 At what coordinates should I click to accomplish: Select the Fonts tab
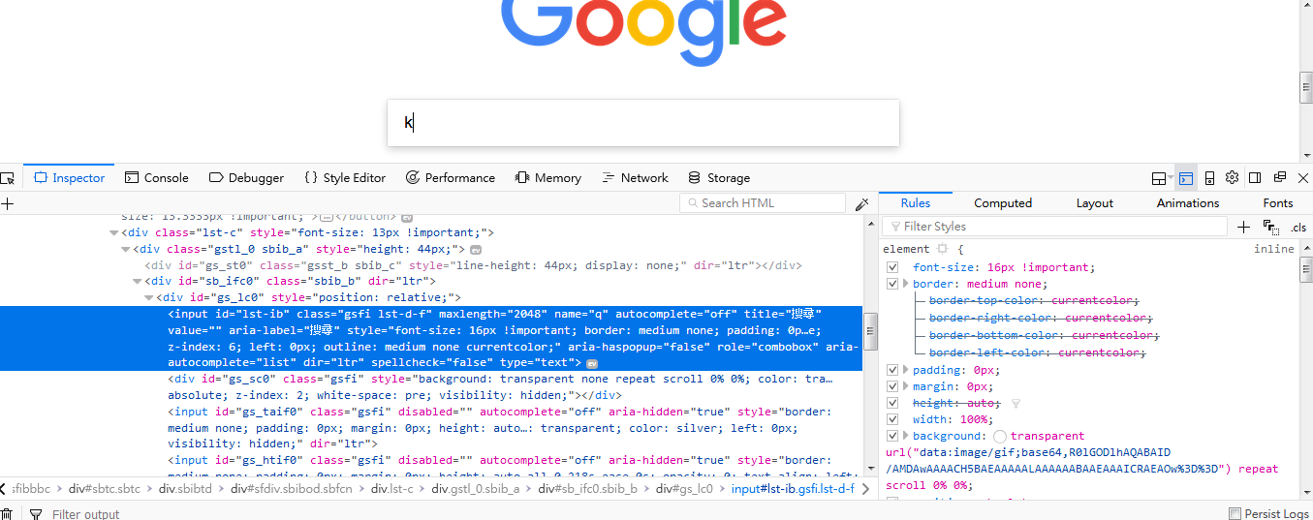1278,203
